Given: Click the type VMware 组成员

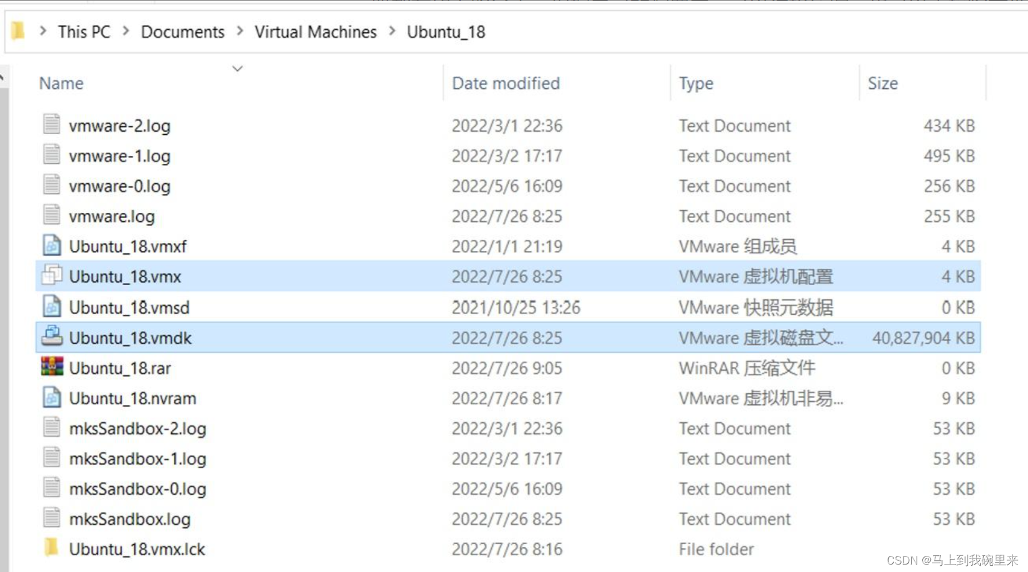Looking at the screenshot, I should point(738,247).
